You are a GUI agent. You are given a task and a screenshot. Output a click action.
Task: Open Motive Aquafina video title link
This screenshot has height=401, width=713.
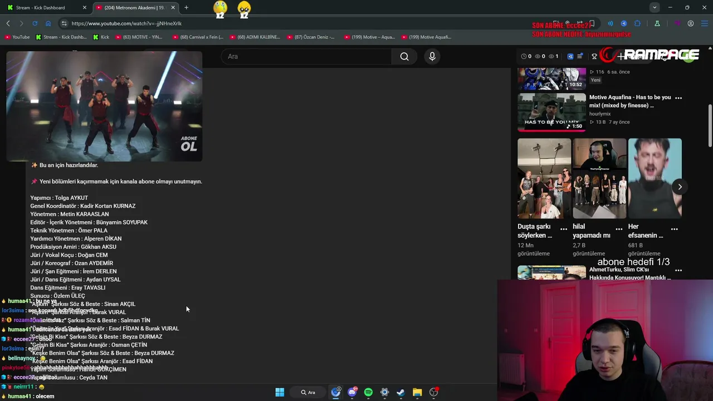click(630, 101)
